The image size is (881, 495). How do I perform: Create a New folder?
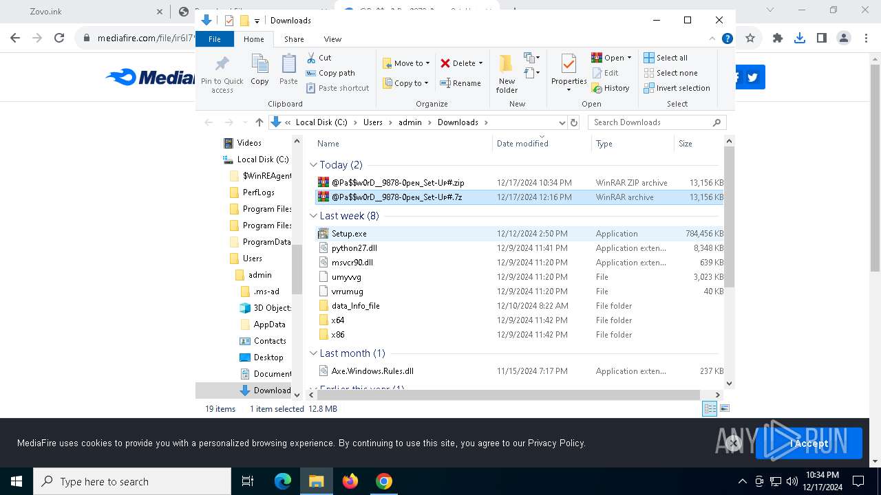pos(507,74)
